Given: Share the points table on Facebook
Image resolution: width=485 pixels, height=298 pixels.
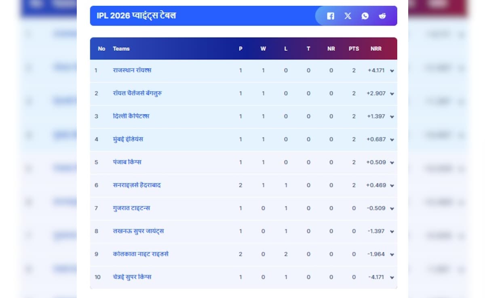Looking at the screenshot, I should [x=330, y=16].
